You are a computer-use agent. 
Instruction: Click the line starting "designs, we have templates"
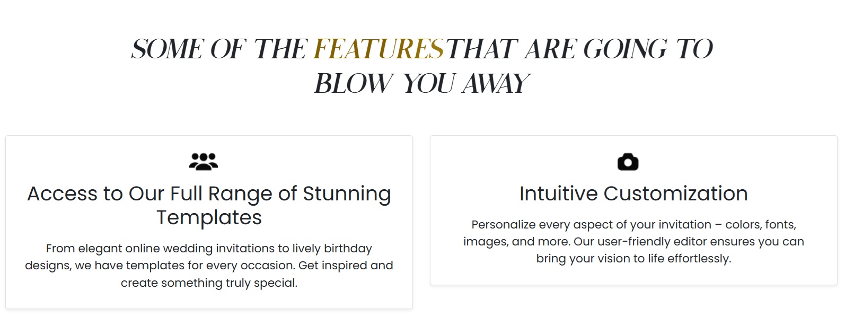[209, 265]
